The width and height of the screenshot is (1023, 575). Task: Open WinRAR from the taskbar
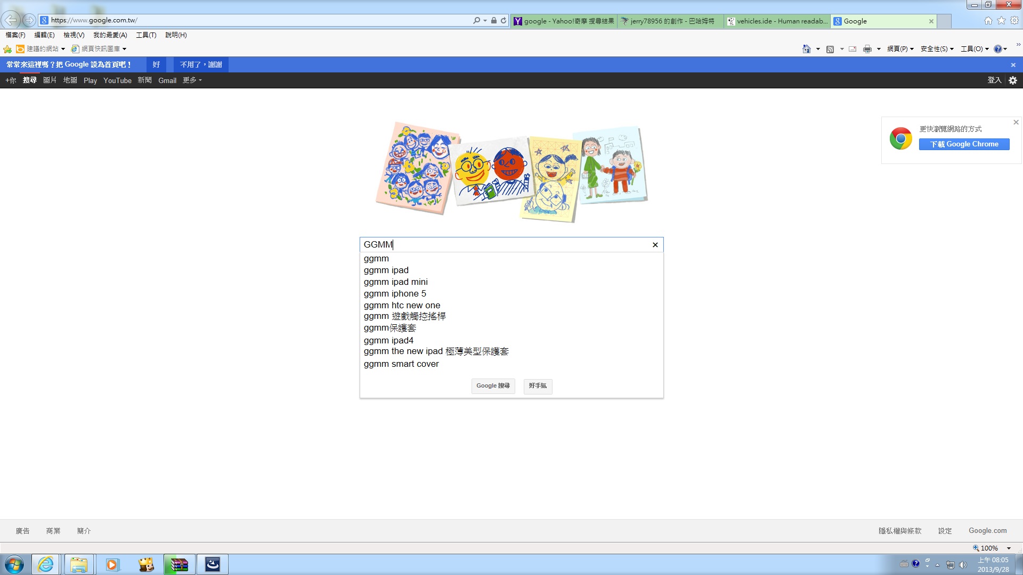179,564
